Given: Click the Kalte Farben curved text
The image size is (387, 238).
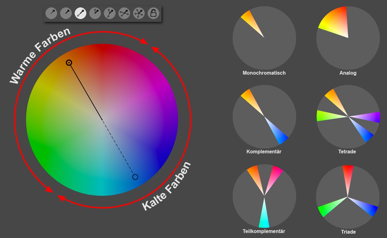Looking at the screenshot, I should pos(167,187).
